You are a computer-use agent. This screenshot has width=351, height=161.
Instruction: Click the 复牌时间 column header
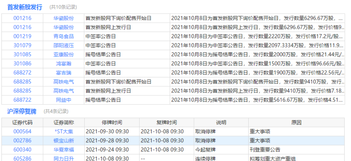(167, 123)
